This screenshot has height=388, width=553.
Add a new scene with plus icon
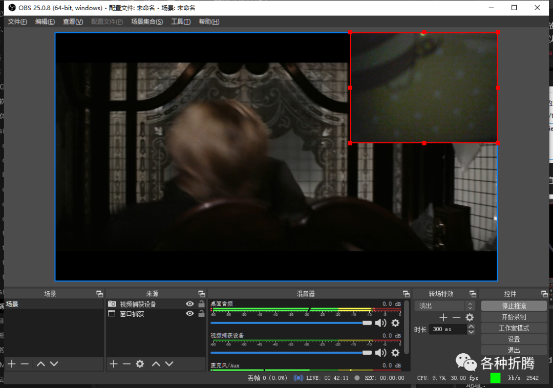(12, 363)
